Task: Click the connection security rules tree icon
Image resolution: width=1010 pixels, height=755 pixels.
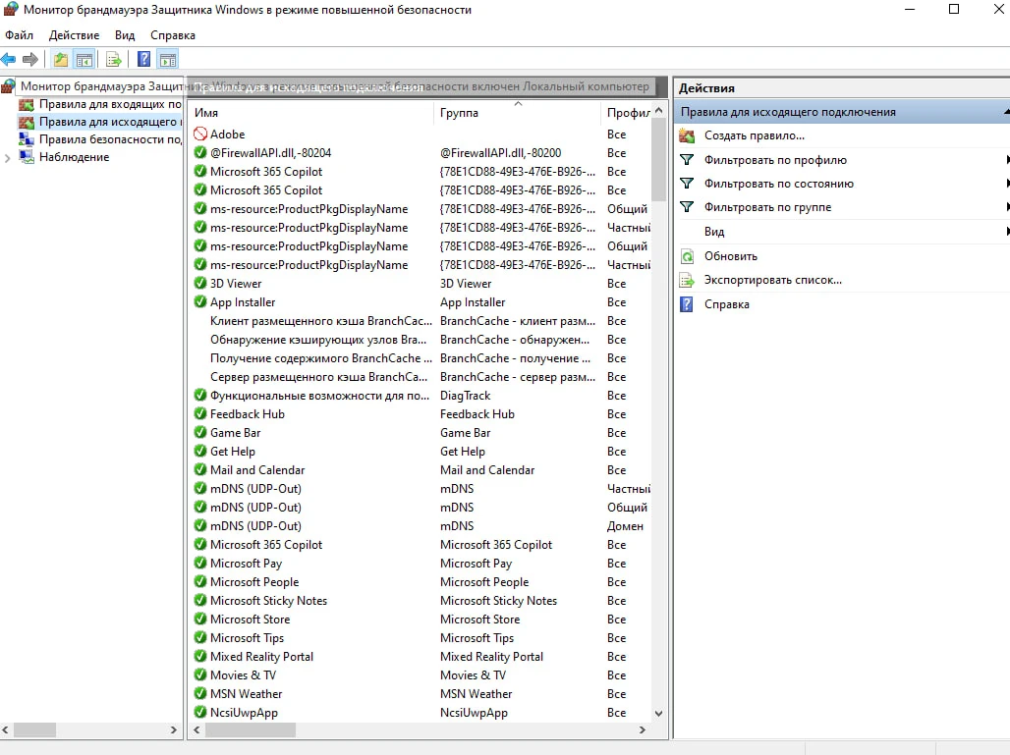Action: 27,139
